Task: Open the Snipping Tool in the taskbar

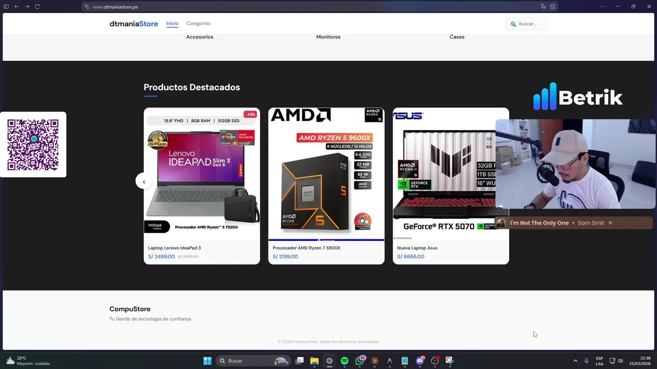Action: pyautogui.click(x=450, y=361)
